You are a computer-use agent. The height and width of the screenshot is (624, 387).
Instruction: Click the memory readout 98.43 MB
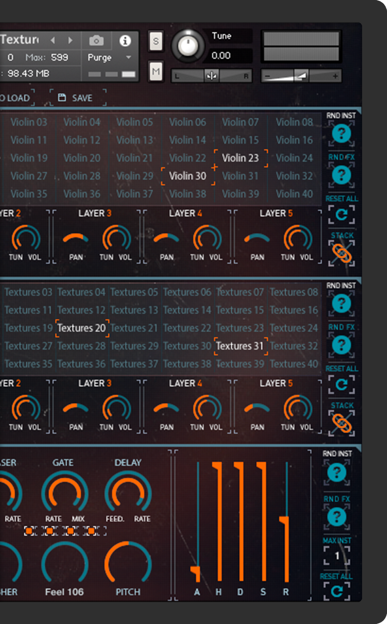pos(28,73)
